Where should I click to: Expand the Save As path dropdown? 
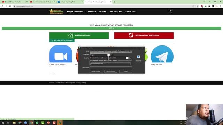tap(127, 58)
